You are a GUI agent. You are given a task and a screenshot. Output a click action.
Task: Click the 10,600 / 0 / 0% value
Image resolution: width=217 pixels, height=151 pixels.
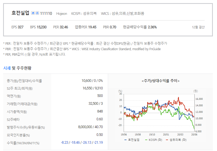tap(92, 81)
